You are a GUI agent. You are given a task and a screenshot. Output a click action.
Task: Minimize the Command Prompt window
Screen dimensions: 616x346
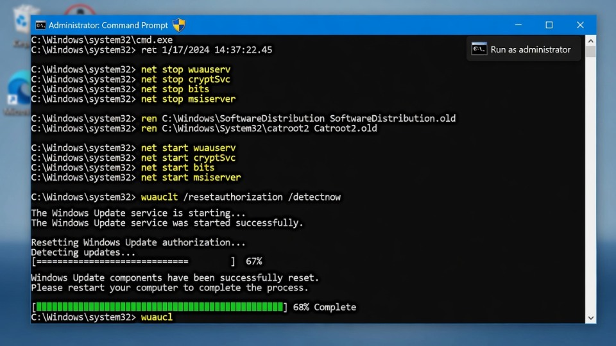pos(518,25)
